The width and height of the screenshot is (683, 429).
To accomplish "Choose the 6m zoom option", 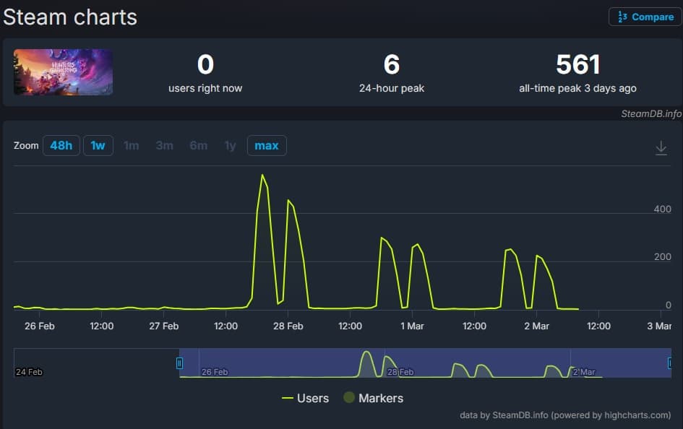I will point(198,146).
